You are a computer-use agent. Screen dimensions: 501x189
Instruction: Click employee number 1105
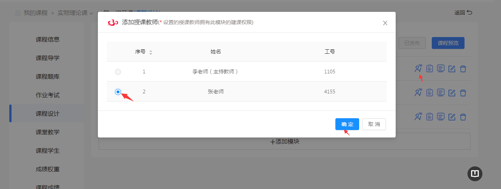330,72
